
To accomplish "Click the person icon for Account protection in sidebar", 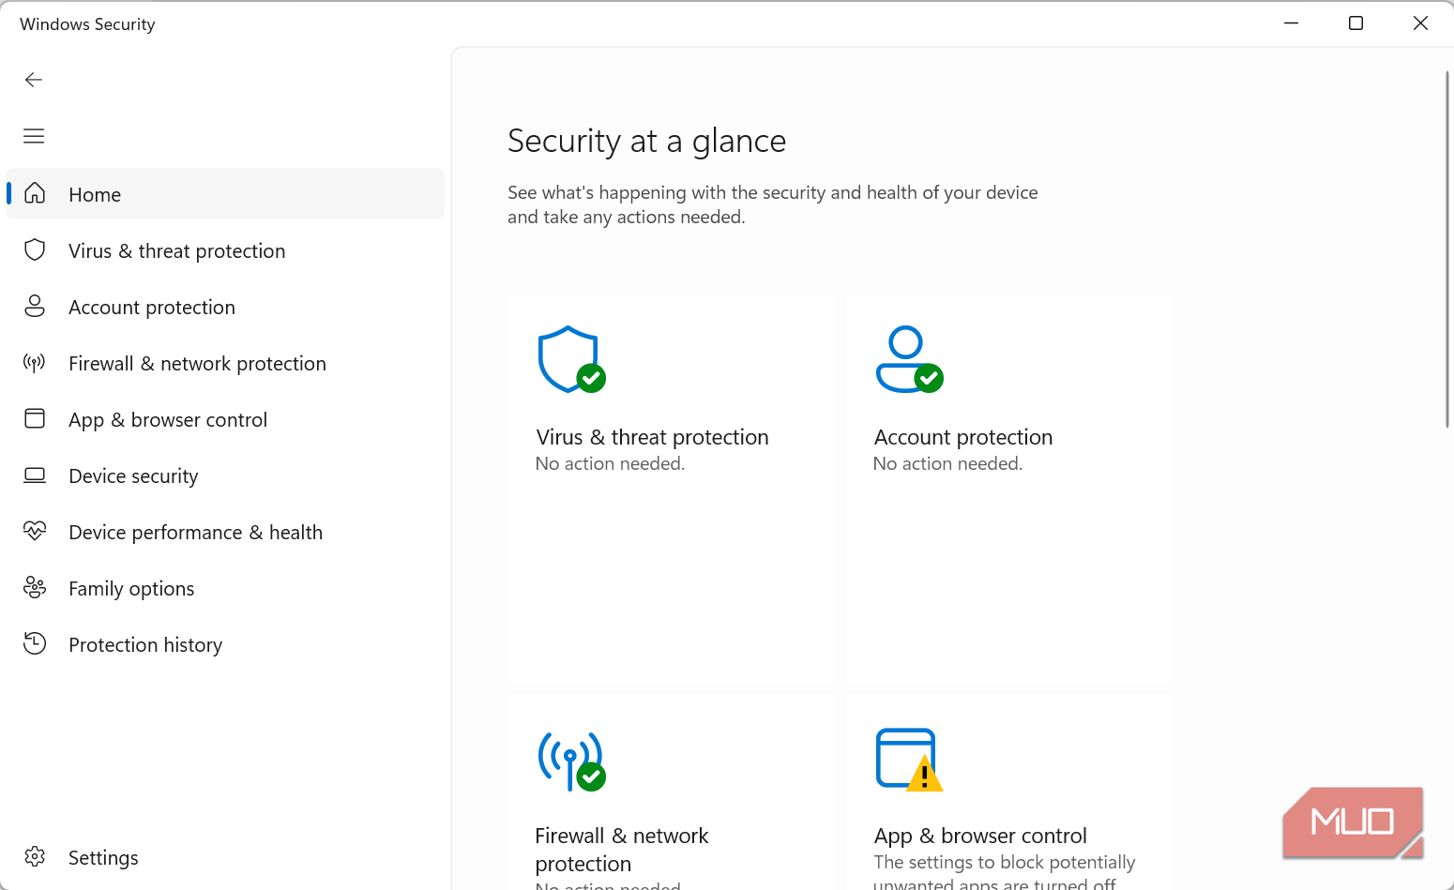I will 35,306.
